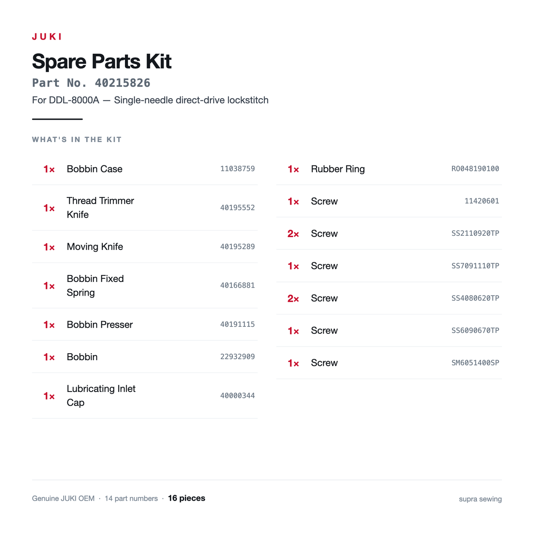Select Bobbin Fixed Spring item
The height and width of the screenshot is (534, 534).
pos(145,285)
